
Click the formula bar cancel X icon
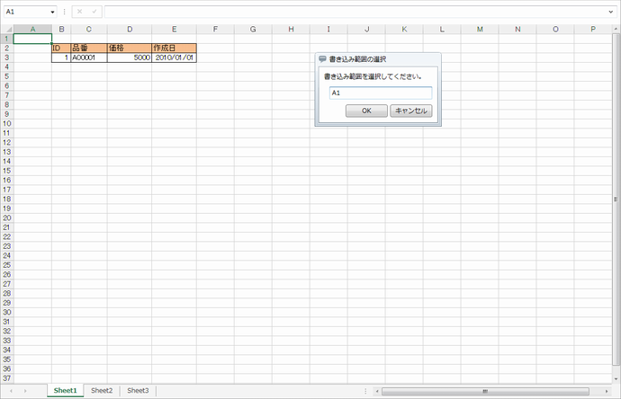point(80,12)
